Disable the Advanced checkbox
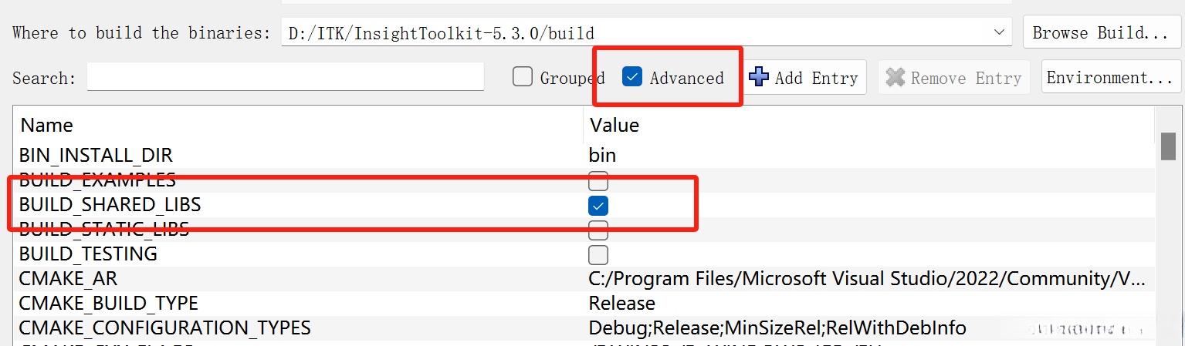Screen dimensions: 1185x346 (x=632, y=77)
